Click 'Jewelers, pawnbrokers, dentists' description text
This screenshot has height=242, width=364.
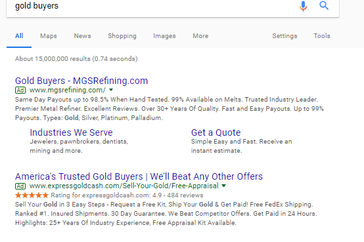pyautogui.click(x=79, y=142)
